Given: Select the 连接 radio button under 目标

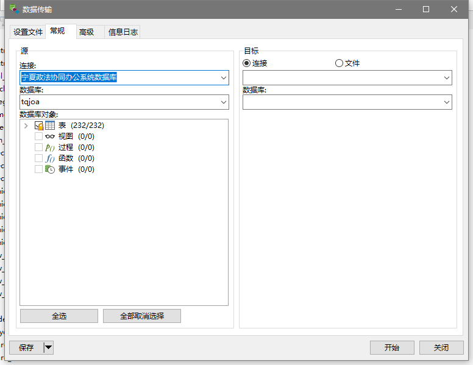Looking at the screenshot, I should coord(246,63).
